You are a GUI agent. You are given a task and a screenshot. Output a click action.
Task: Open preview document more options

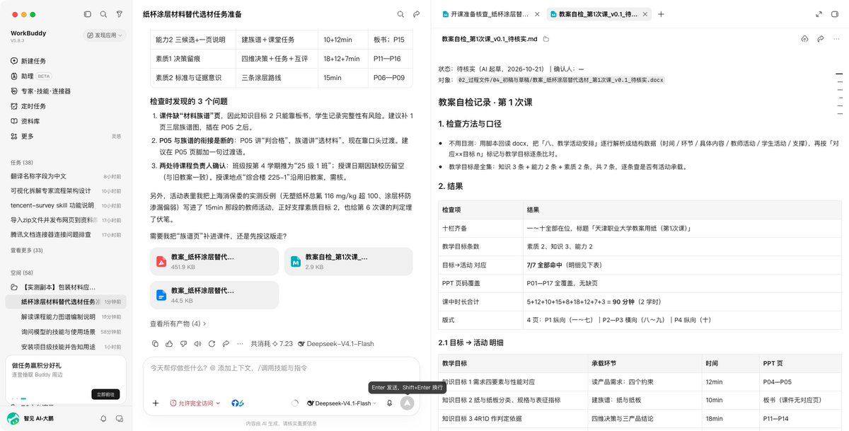click(836, 39)
